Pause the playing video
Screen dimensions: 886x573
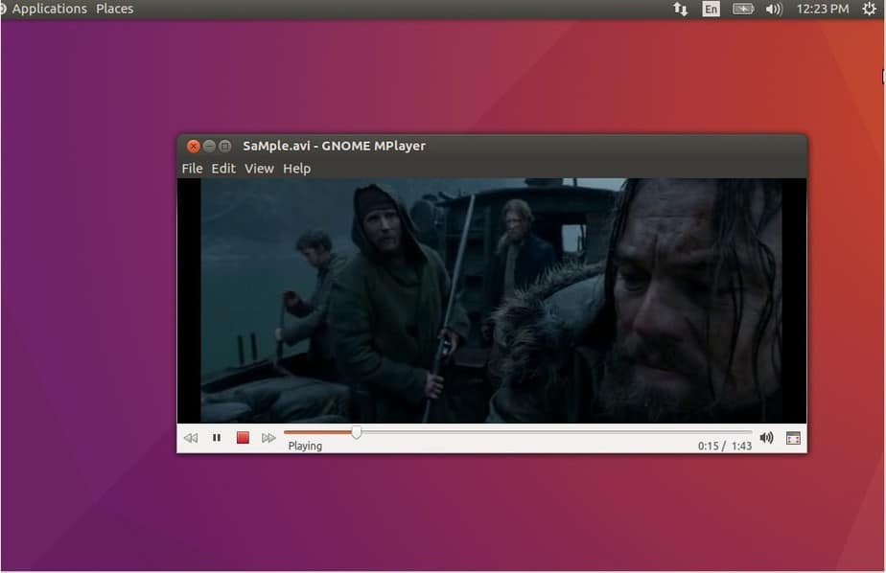coord(217,438)
